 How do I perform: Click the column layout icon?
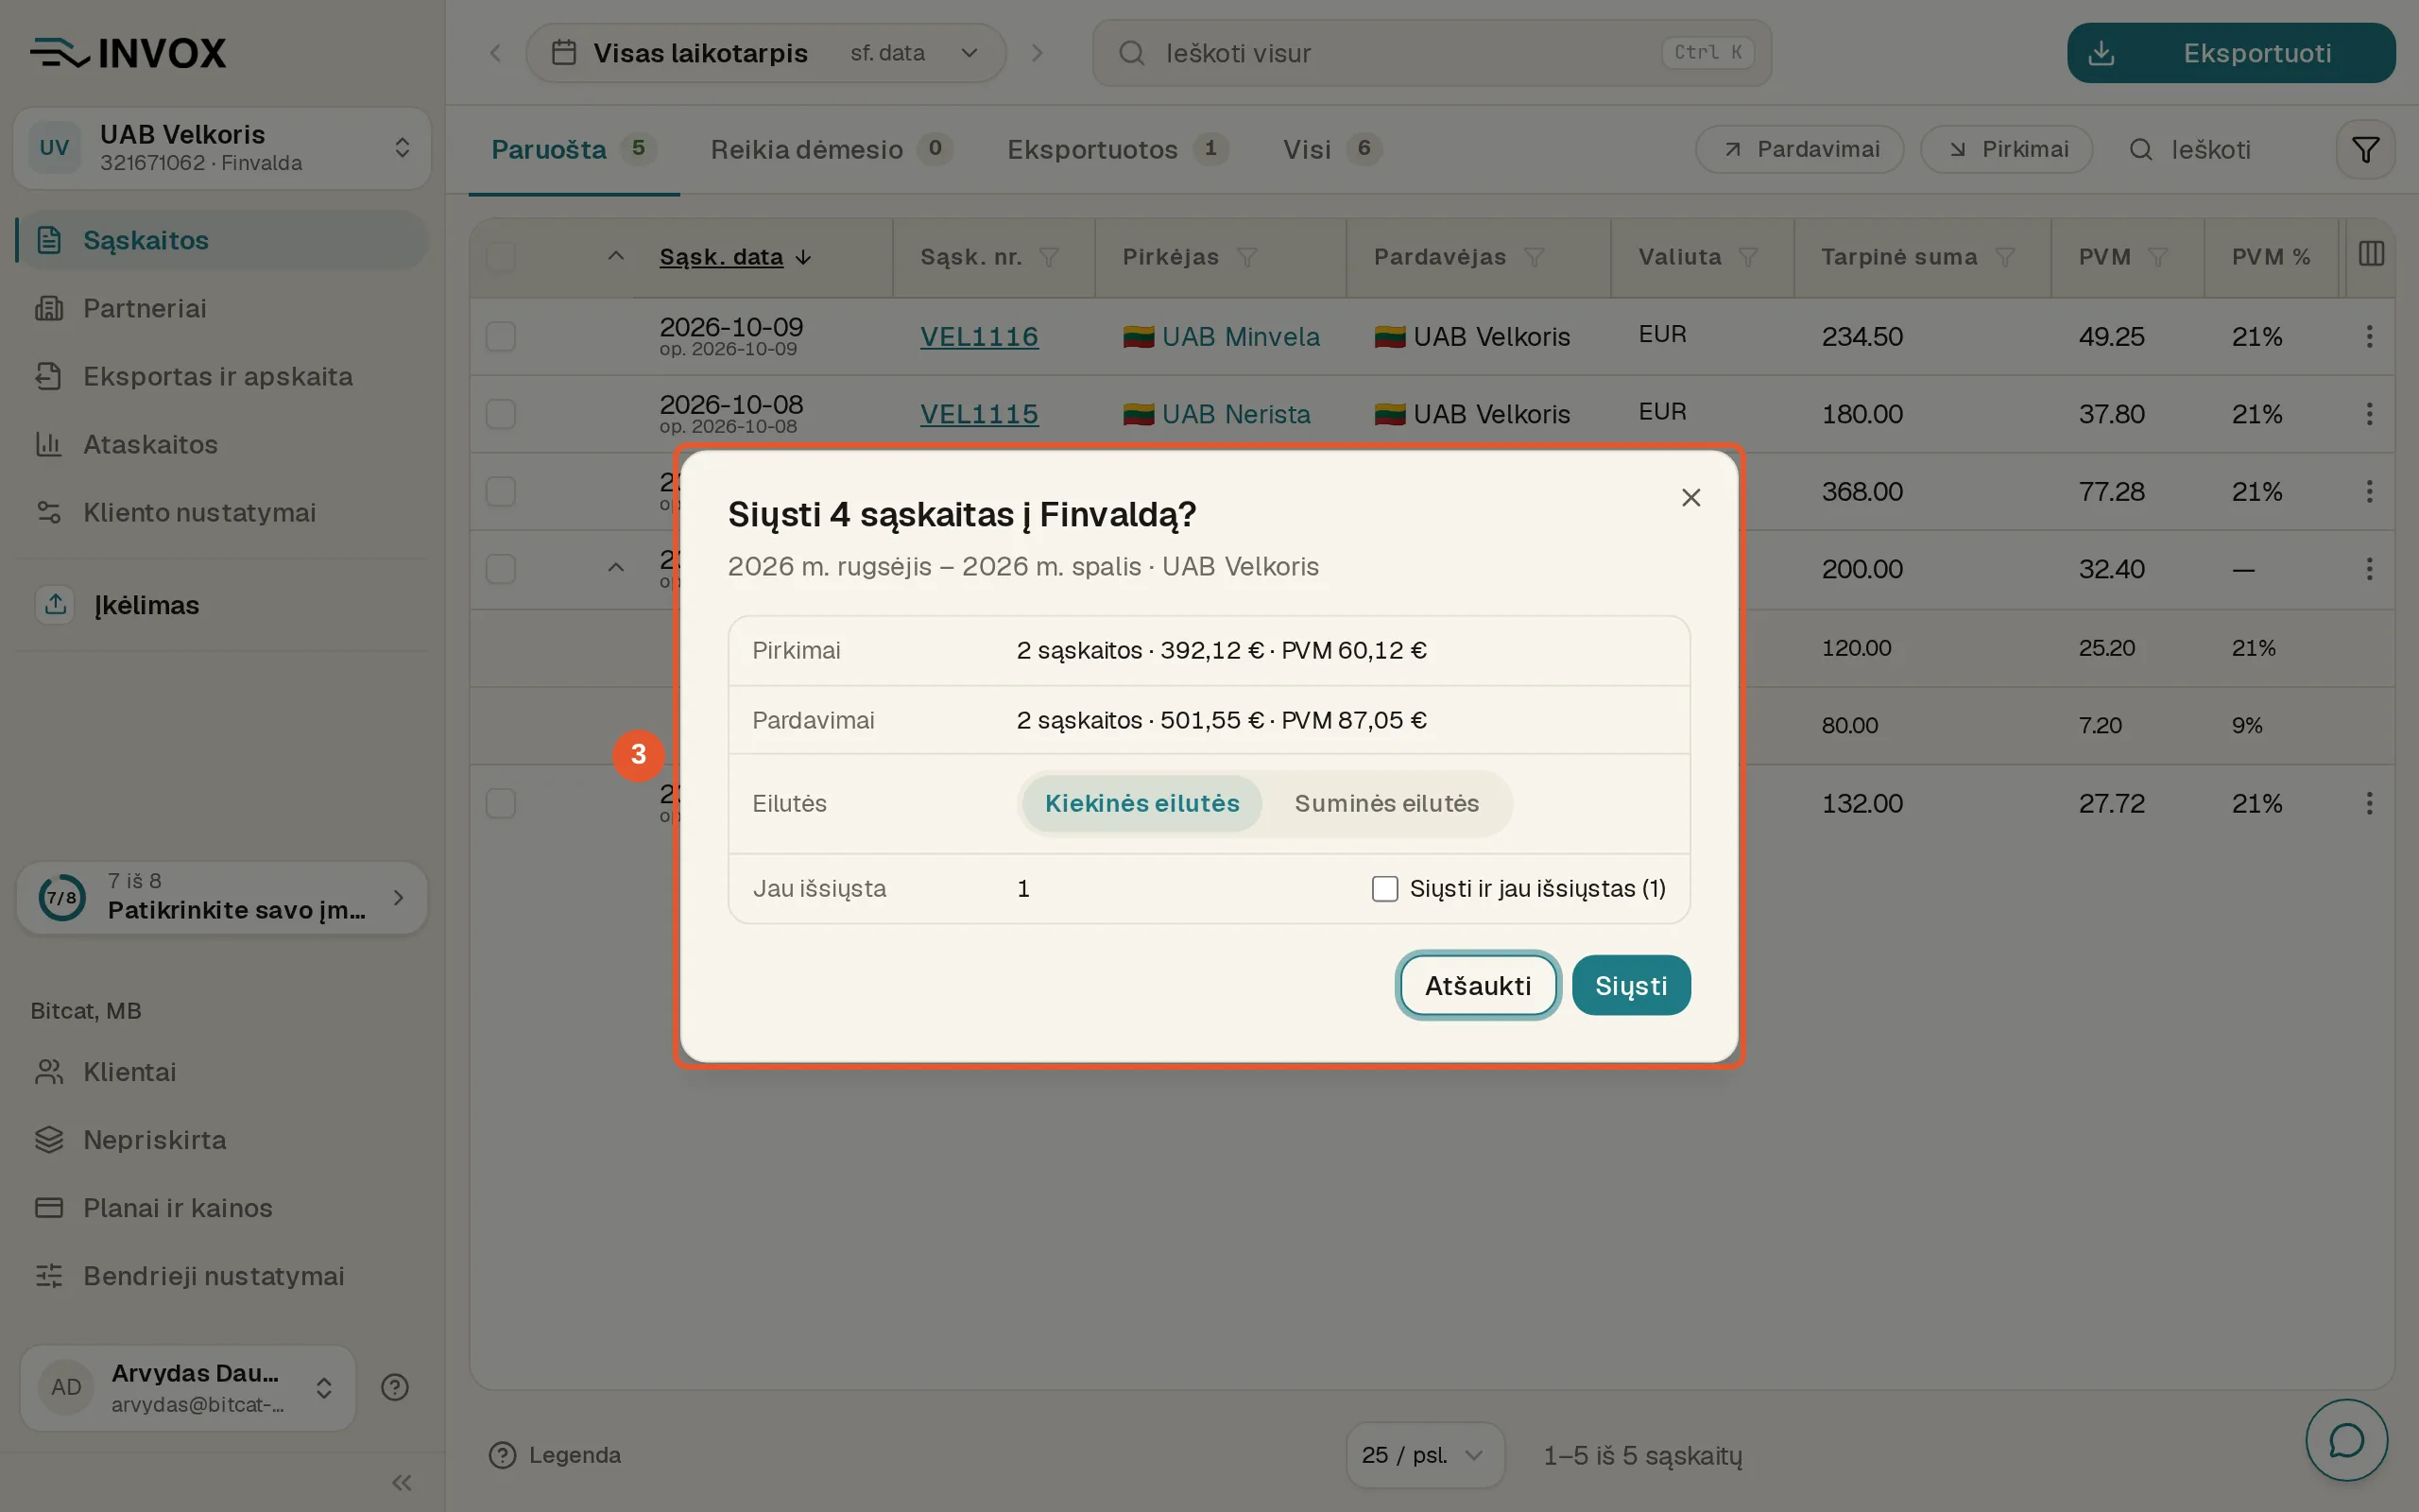point(2371,254)
